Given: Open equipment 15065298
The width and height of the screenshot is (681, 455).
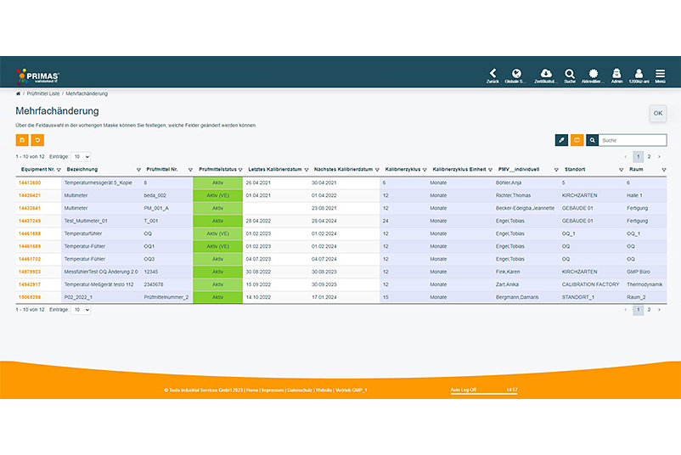Looking at the screenshot, I should point(30,297).
